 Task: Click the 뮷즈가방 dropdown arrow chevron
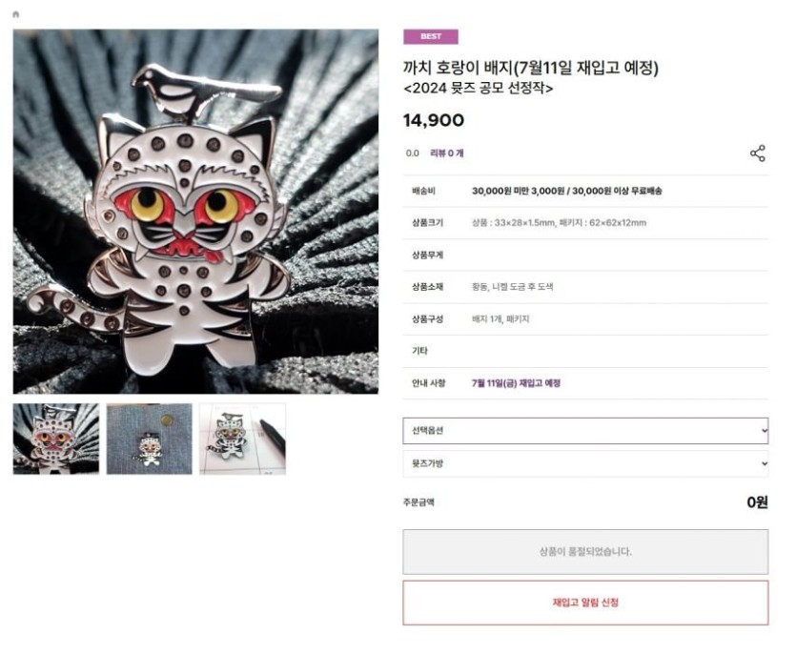coord(765,463)
